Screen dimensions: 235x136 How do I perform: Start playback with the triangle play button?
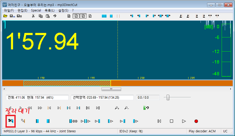click(x=184, y=121)
